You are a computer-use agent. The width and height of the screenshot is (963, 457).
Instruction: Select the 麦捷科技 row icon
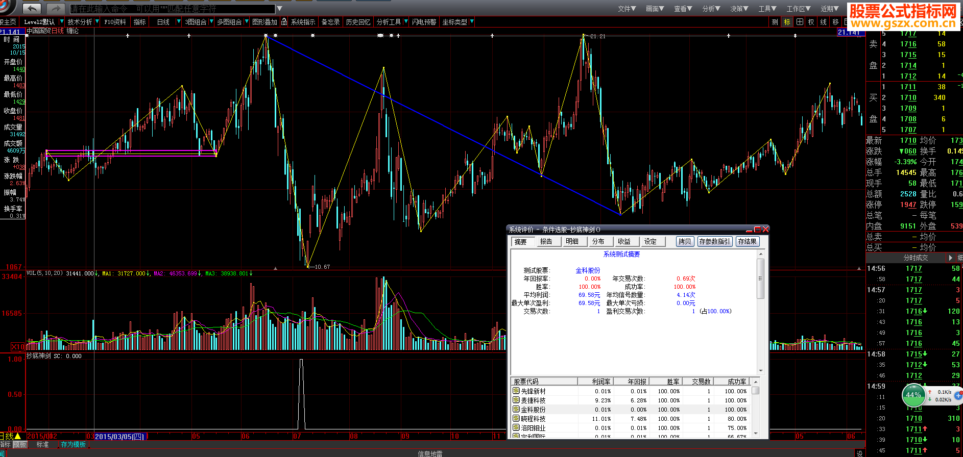516,400
